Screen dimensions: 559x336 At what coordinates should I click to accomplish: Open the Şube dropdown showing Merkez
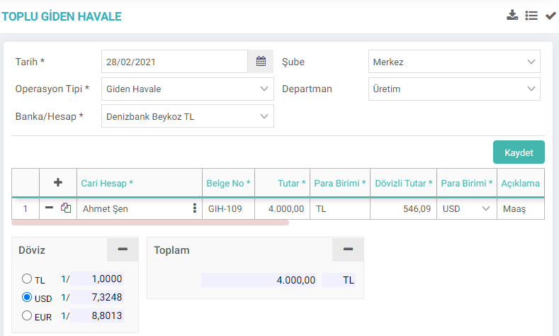pyautogui.click(x=454, y=62)
